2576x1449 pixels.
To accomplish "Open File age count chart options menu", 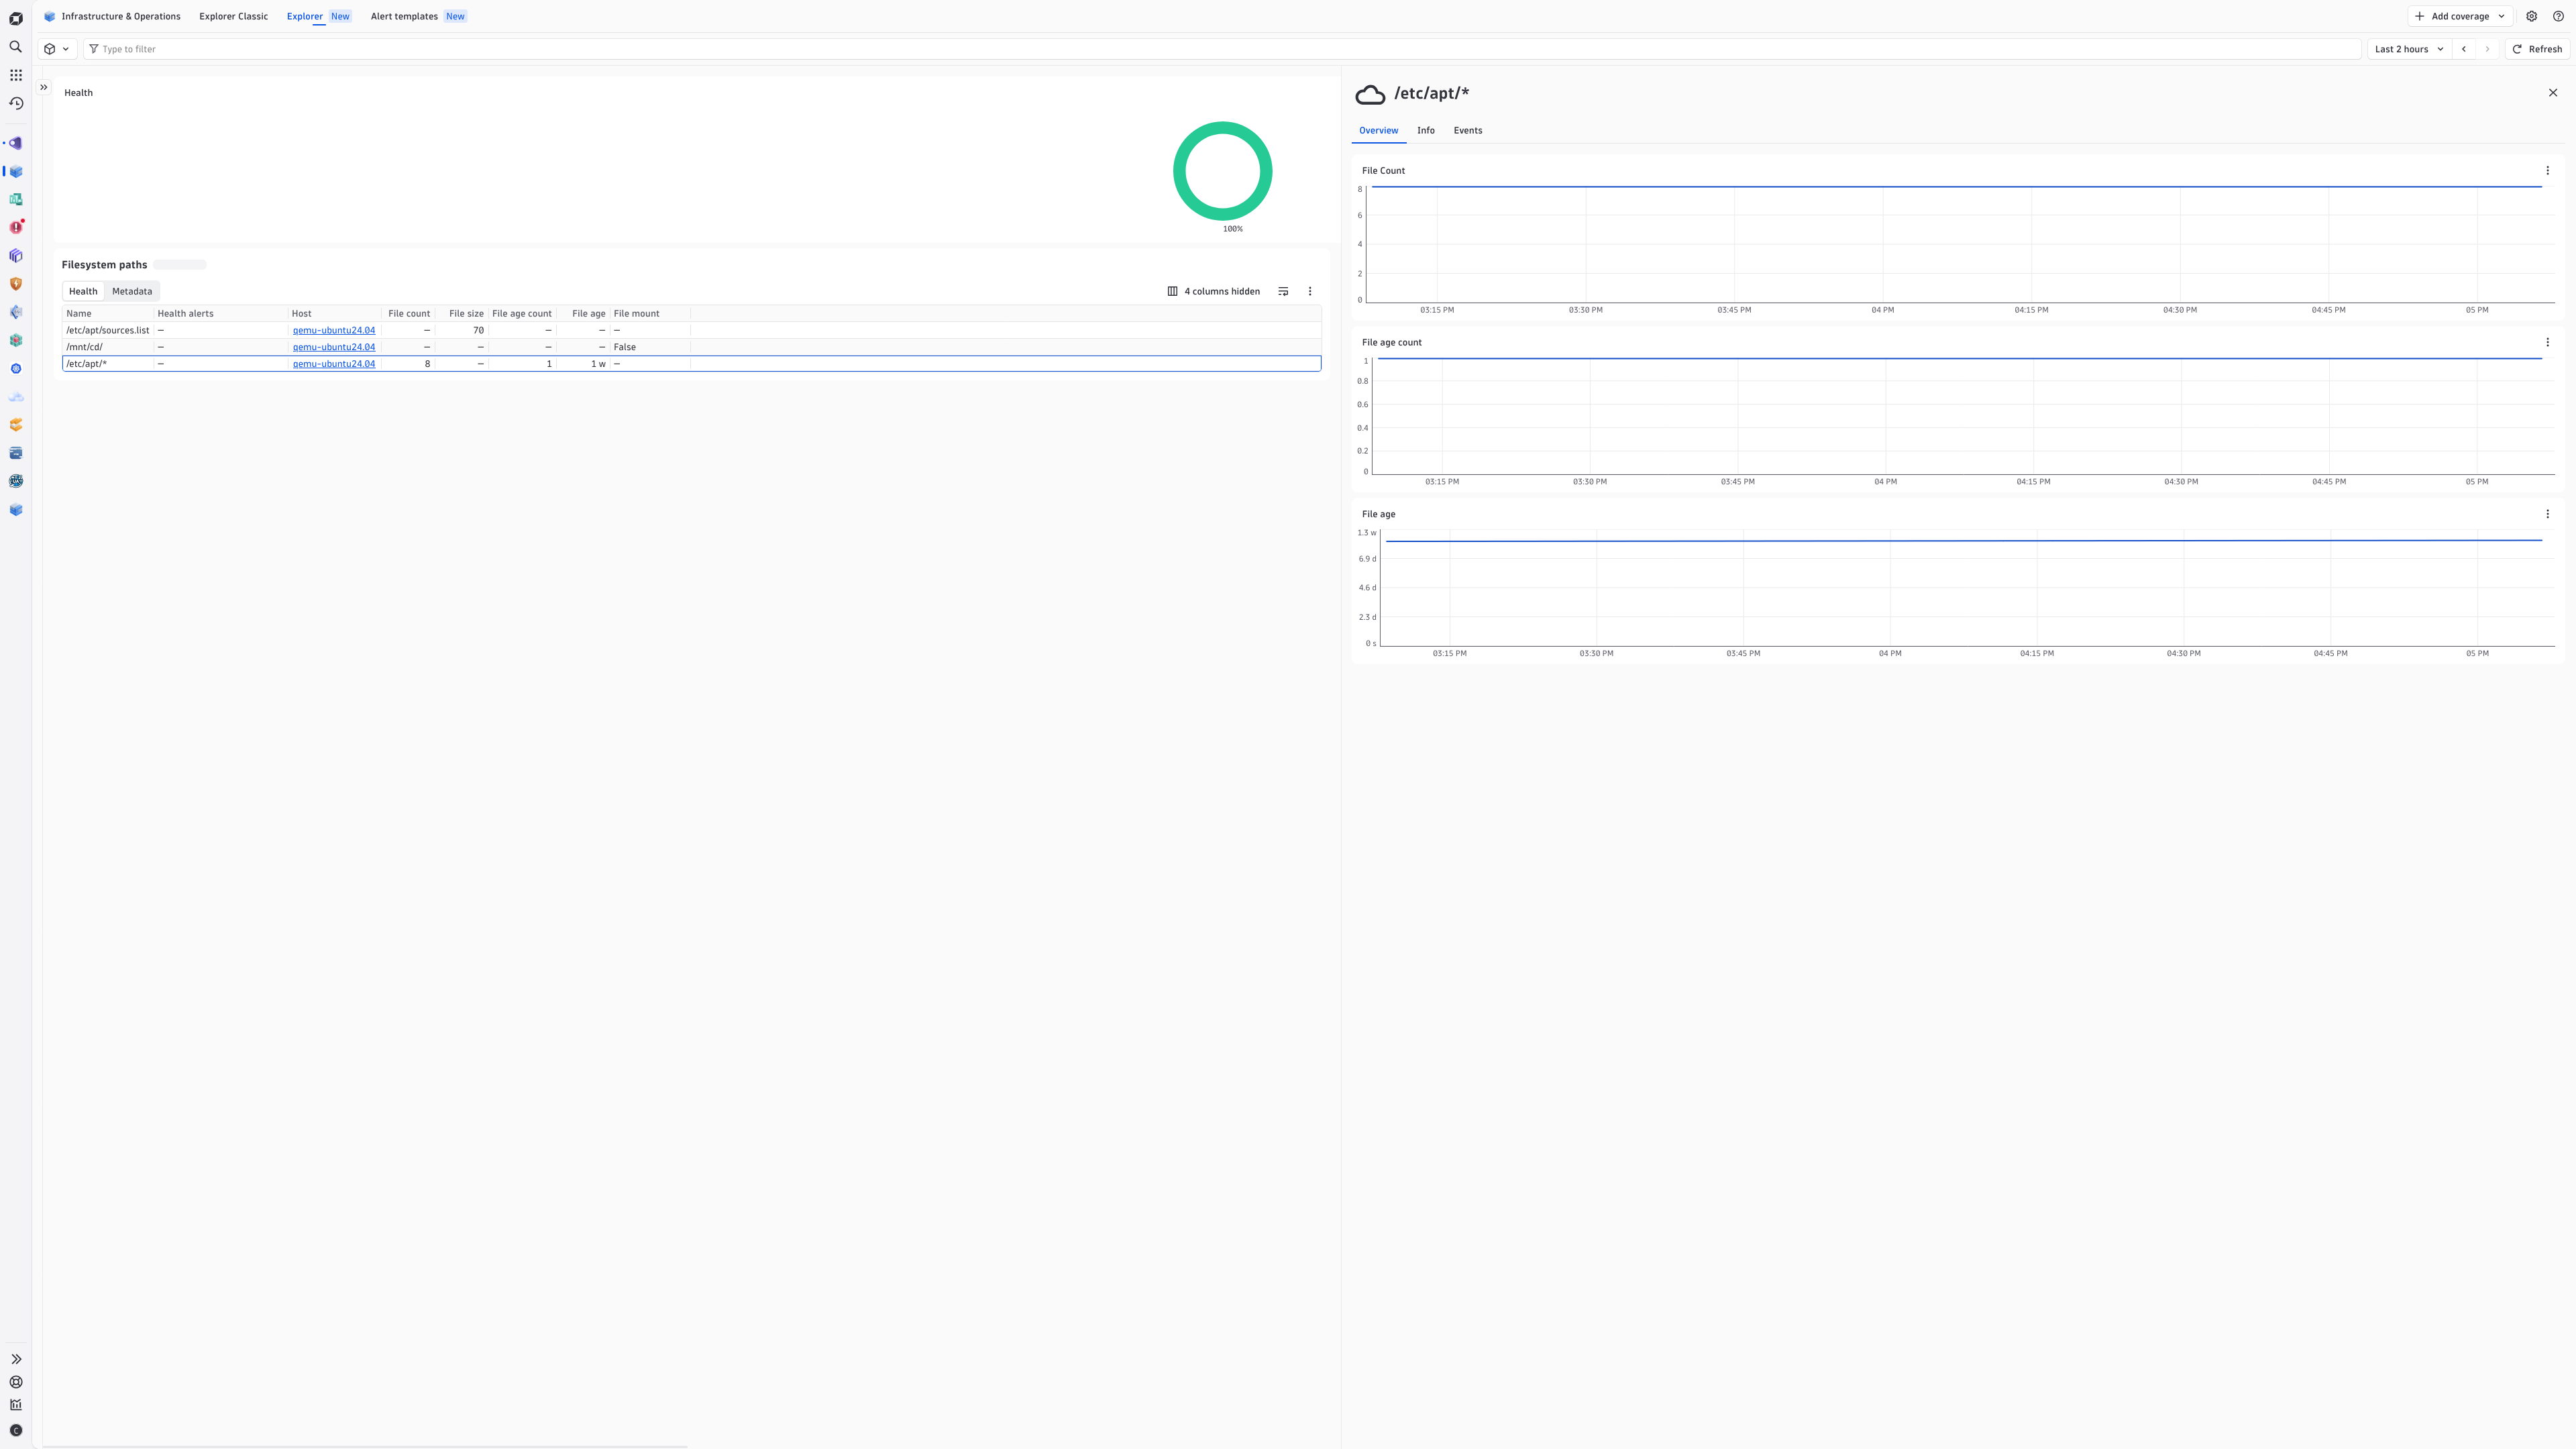I will (x=2548, y=342).
